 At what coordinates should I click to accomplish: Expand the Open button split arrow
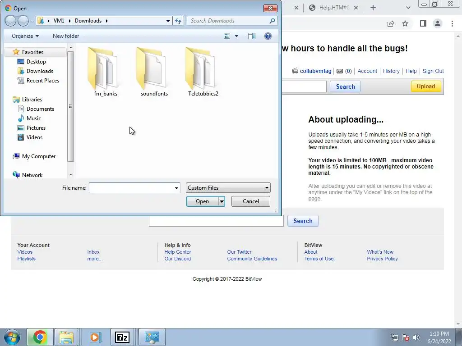[x=222, y=201]
